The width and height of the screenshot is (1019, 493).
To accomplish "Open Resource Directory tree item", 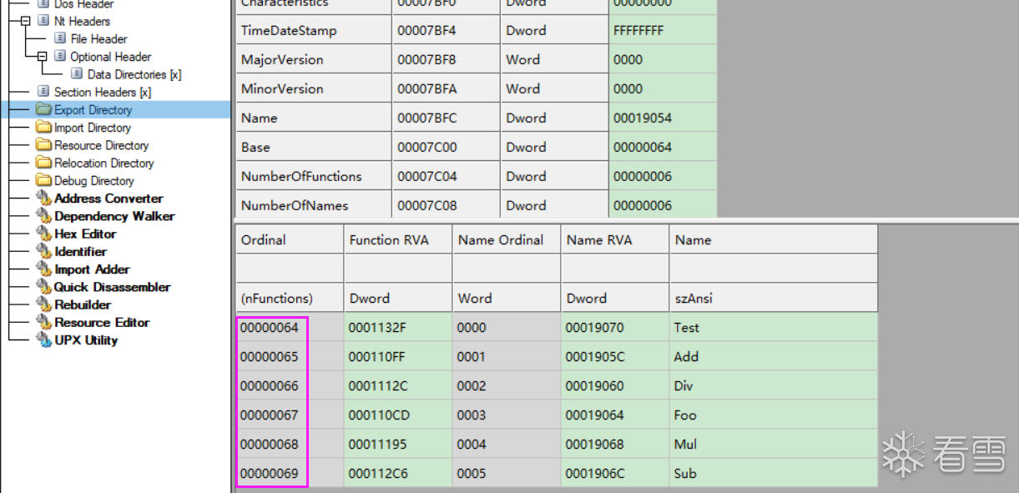I will pyautogui.click(x=101, y=145).
